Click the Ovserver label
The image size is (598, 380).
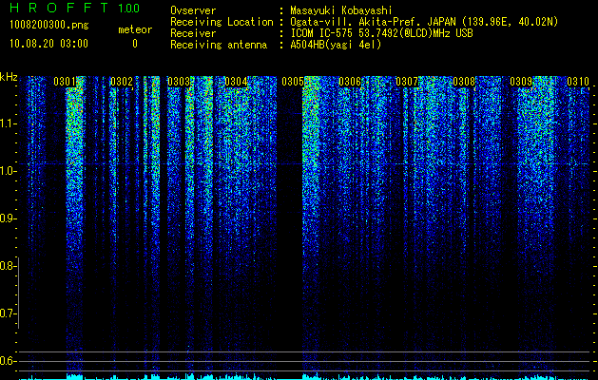193,10
